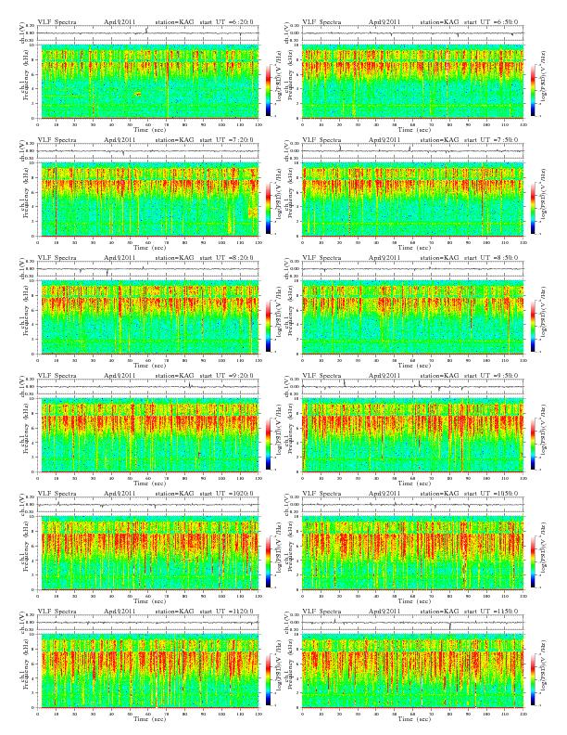
Task: Click the "Time (sec)" label under the 11:50:0 plot
Action: click(x=415, y=718)
